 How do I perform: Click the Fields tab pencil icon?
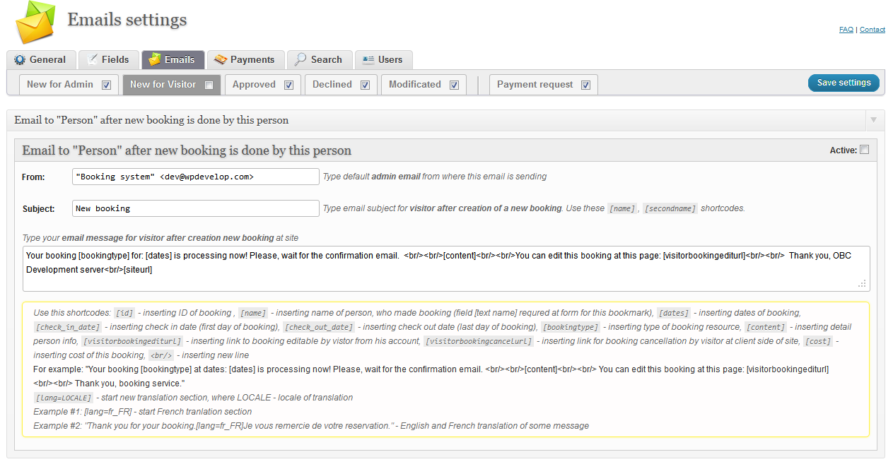pos(92,59)
